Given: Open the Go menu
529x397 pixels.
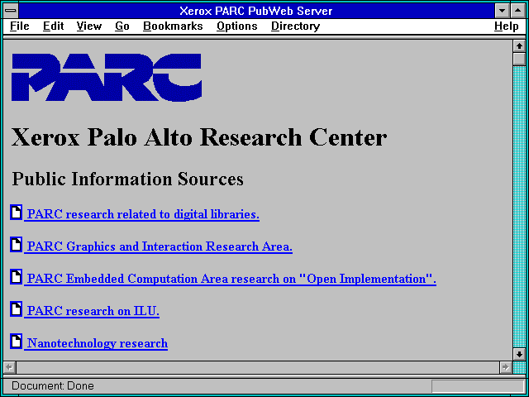Looking at the screenshot, I should point(122,26).
